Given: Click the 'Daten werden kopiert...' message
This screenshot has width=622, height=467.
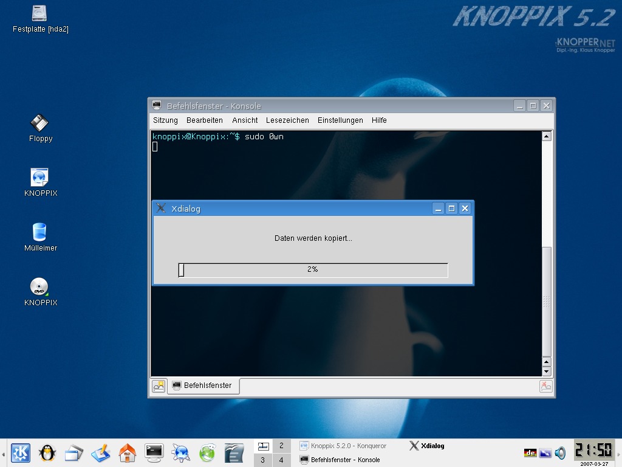Looking at the screenshot, I should click(x=313, y=238).
